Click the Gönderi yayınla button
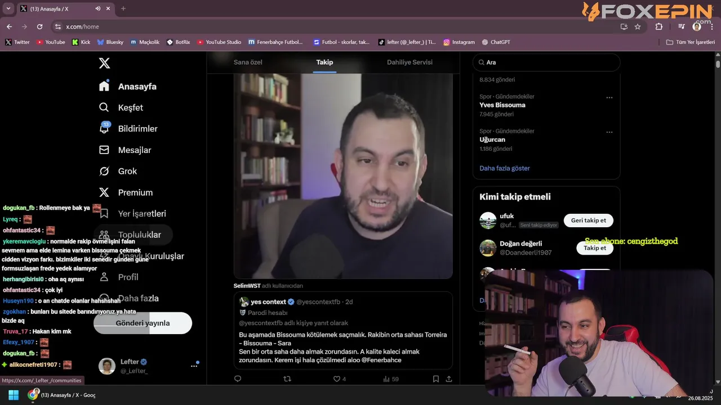The width and height of the screenshot is (721, 405). 143,323
